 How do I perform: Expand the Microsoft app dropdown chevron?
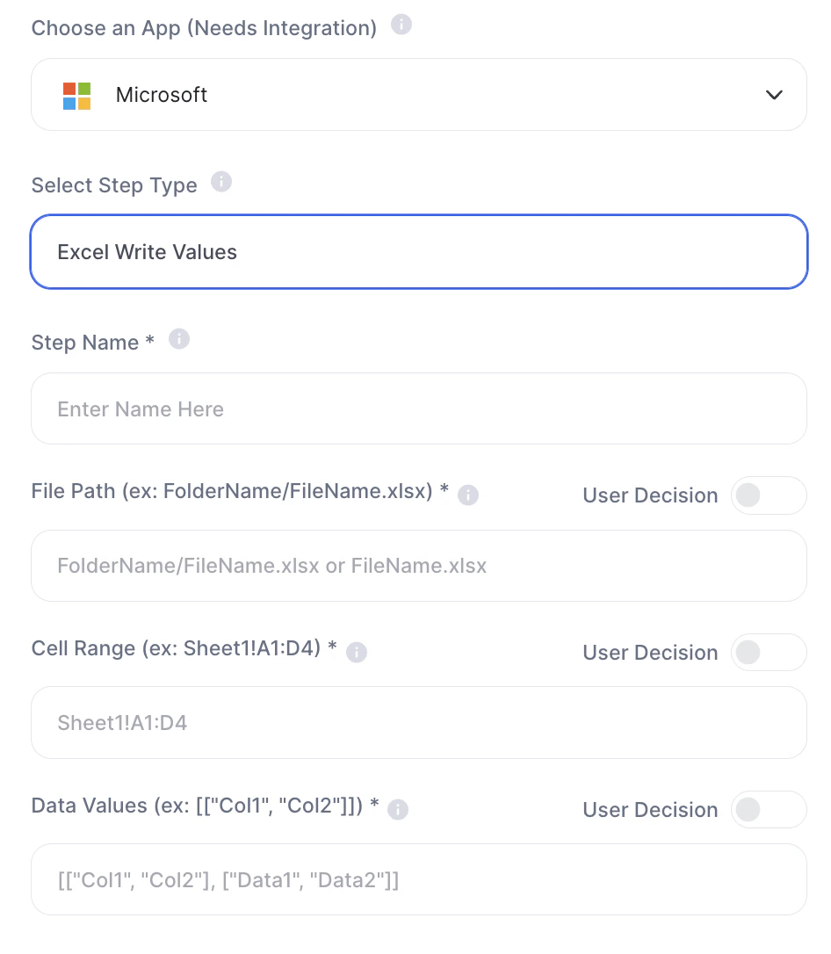pos(774,95)
